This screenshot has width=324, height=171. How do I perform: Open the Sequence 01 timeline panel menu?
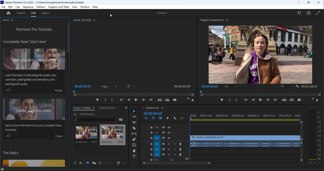coord(162,108)
